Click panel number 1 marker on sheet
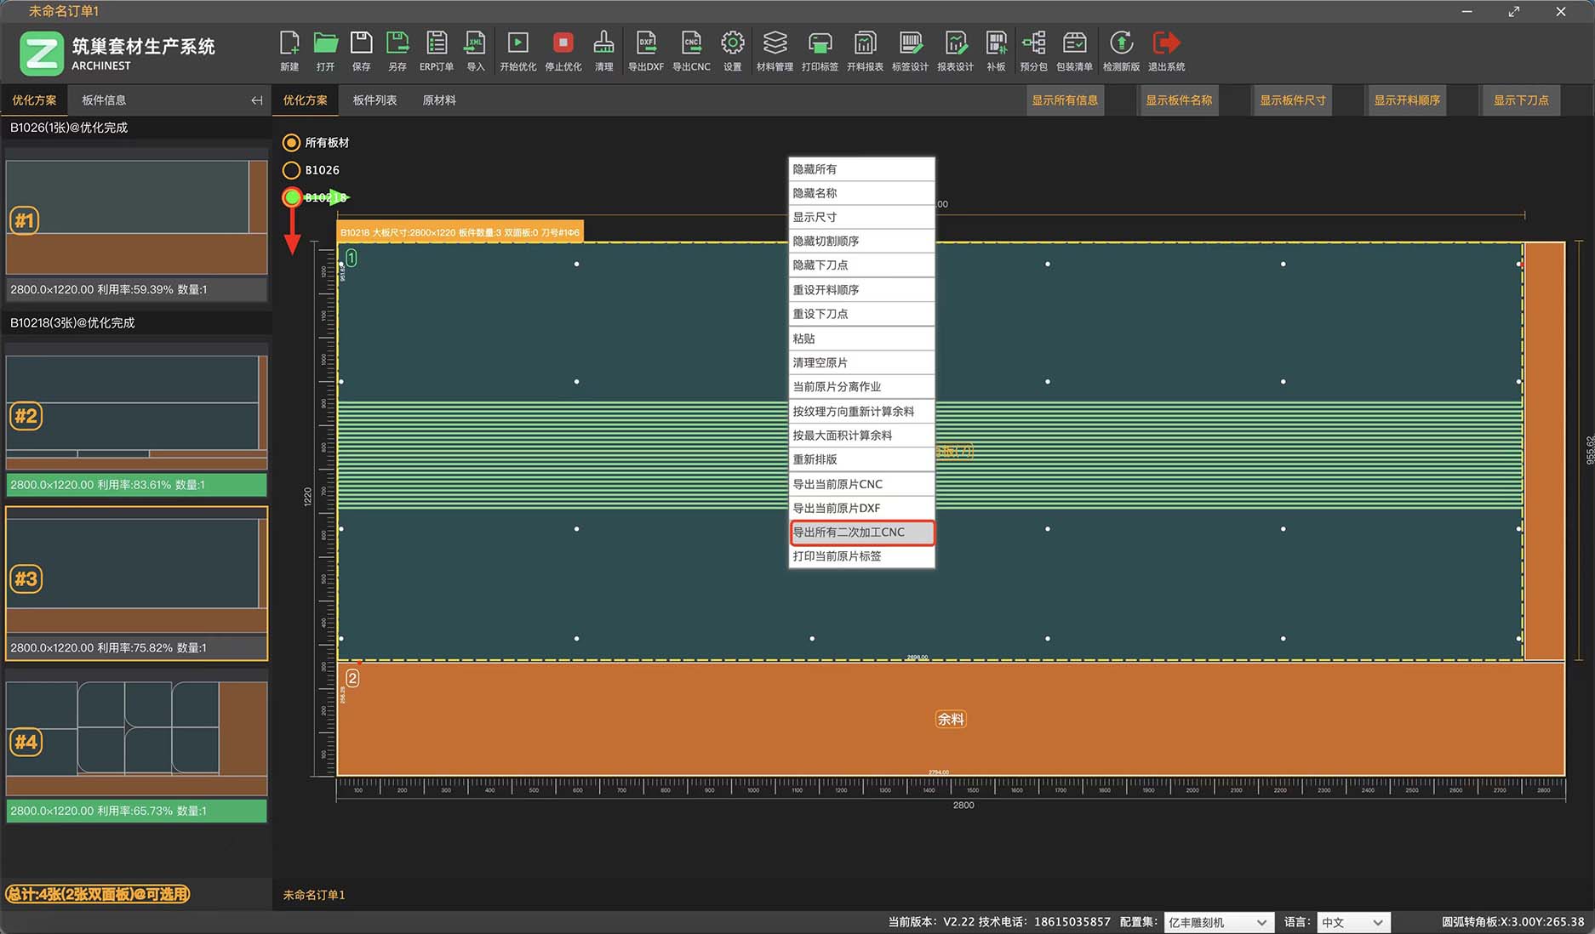The width and height of the screenshot is (1595, 934). point(351,258)
